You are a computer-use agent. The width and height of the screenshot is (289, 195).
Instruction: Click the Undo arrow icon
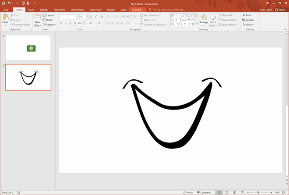9,3
